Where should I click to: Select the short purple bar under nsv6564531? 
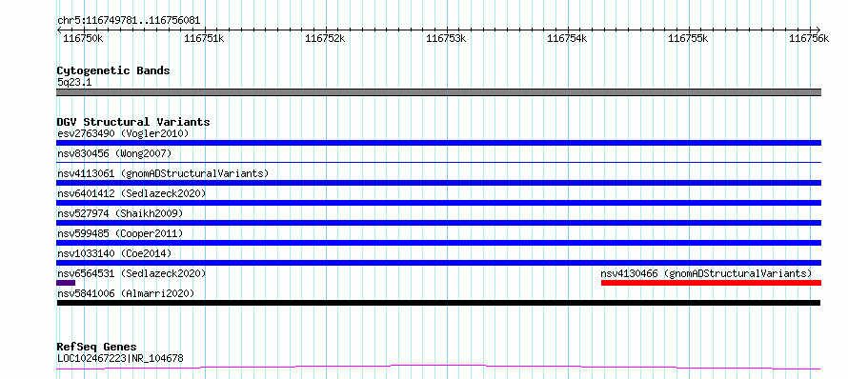[66, 283]
